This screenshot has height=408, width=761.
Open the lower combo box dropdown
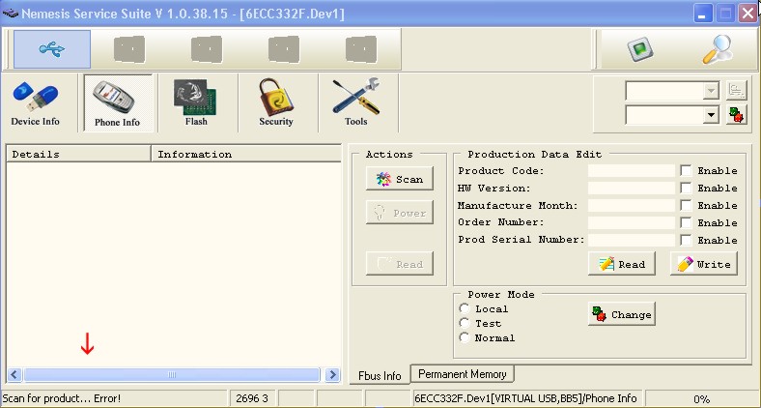coord(712,115)
